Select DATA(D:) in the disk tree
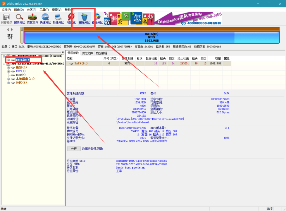Image resolution: width=286 pixels, height=211 pixels. click(x=22, y=60)
